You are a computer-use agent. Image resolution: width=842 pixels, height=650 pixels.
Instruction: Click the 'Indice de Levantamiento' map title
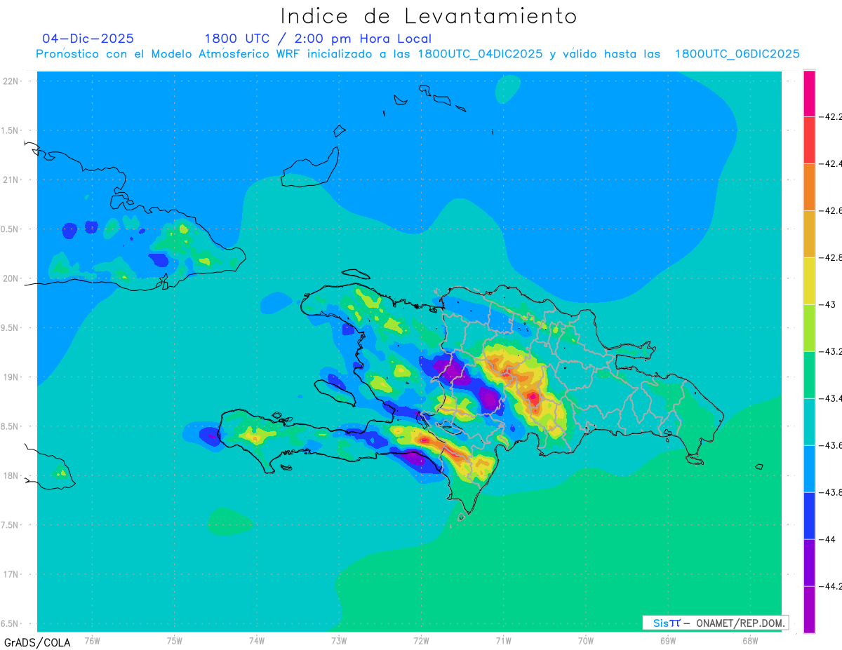[429, 15]
